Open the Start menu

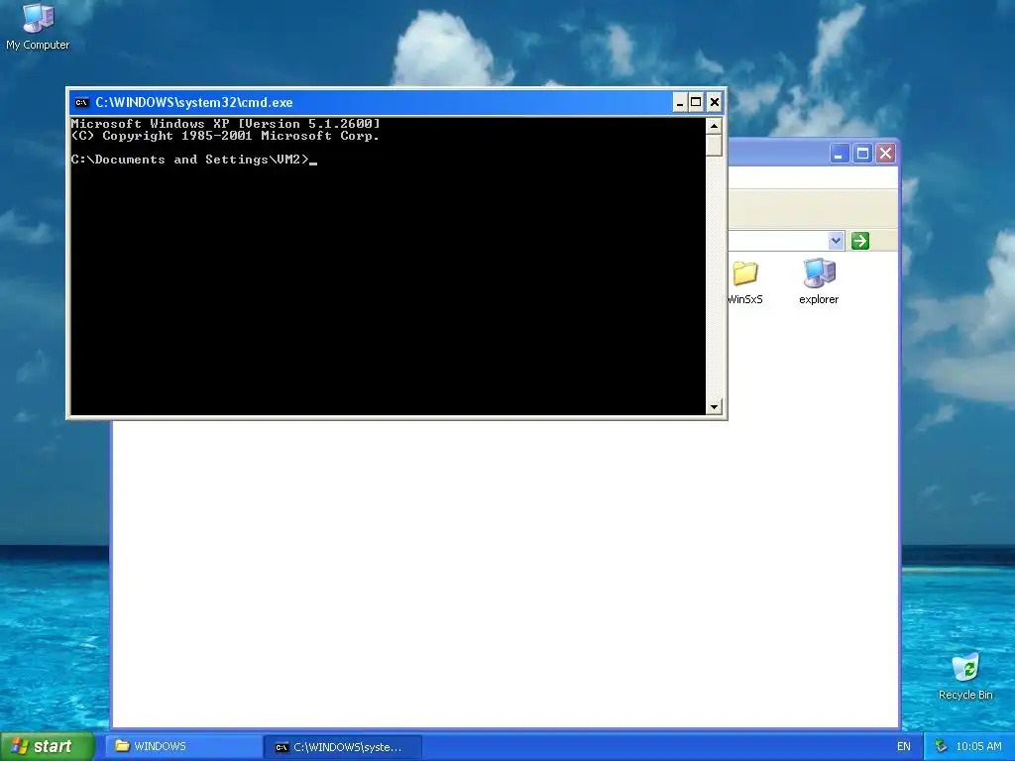coord(47,747)
